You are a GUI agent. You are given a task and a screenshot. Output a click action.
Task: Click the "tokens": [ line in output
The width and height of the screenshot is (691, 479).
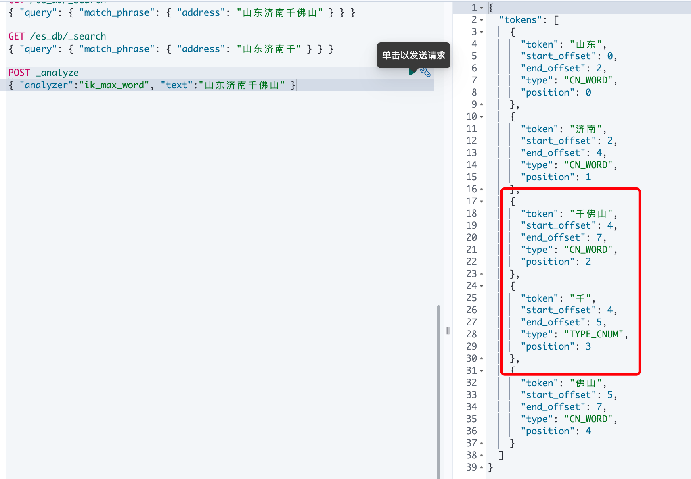click(x=529, y=20)
